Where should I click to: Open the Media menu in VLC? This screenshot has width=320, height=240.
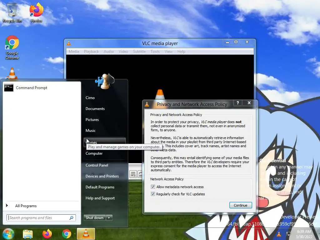[x=74, y=52]
